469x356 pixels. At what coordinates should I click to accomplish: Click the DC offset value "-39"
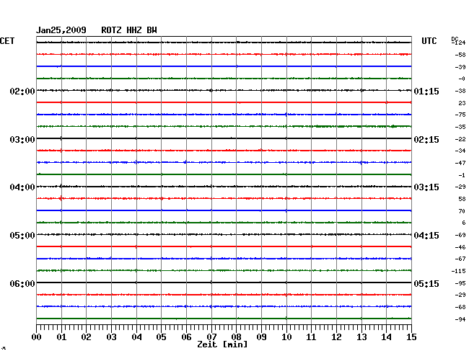pyautogui.click(x=460, y=67)
